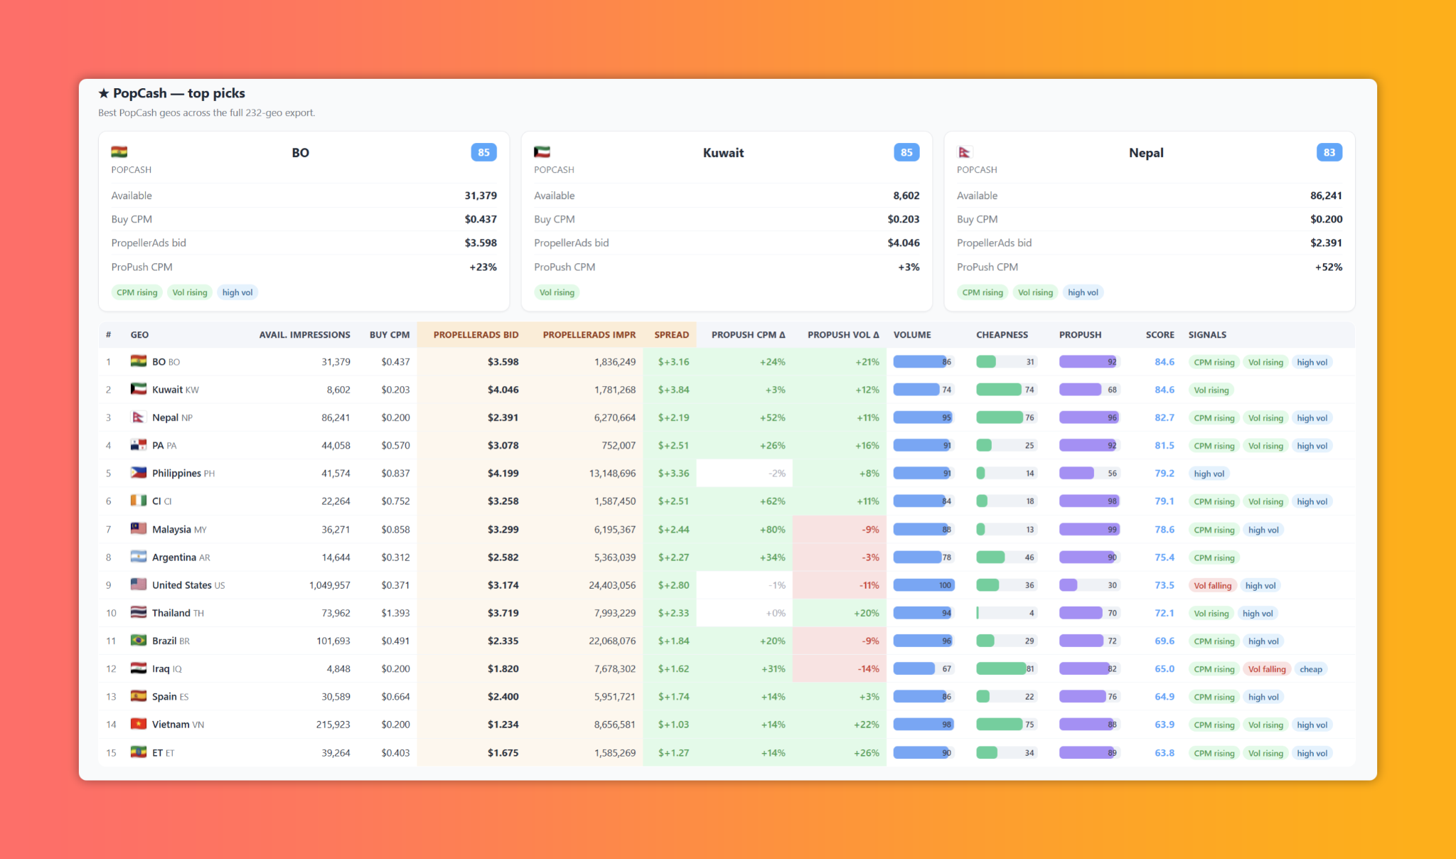Click the Thailand flag icon
Viewport: 1456px width, 859px height.
139,612
